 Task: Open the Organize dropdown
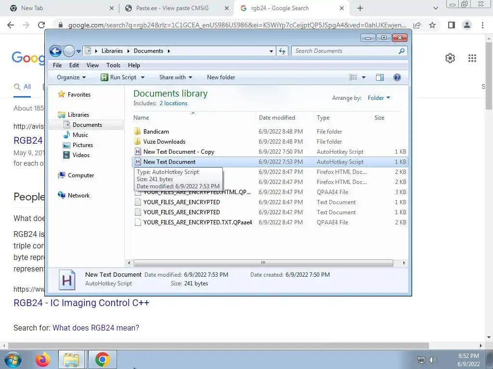click(x=71, y=77)
